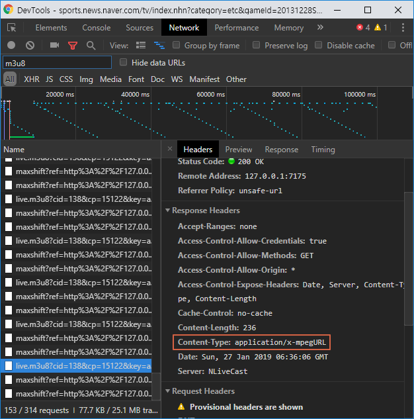
Task: Click the m3u8 filter text field
Action: coord(57,63)
